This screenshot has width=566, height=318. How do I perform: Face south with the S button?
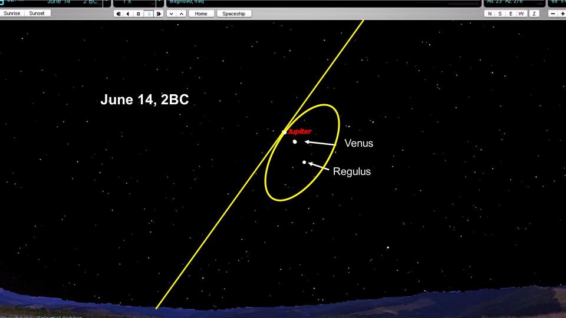pos(501,14)
